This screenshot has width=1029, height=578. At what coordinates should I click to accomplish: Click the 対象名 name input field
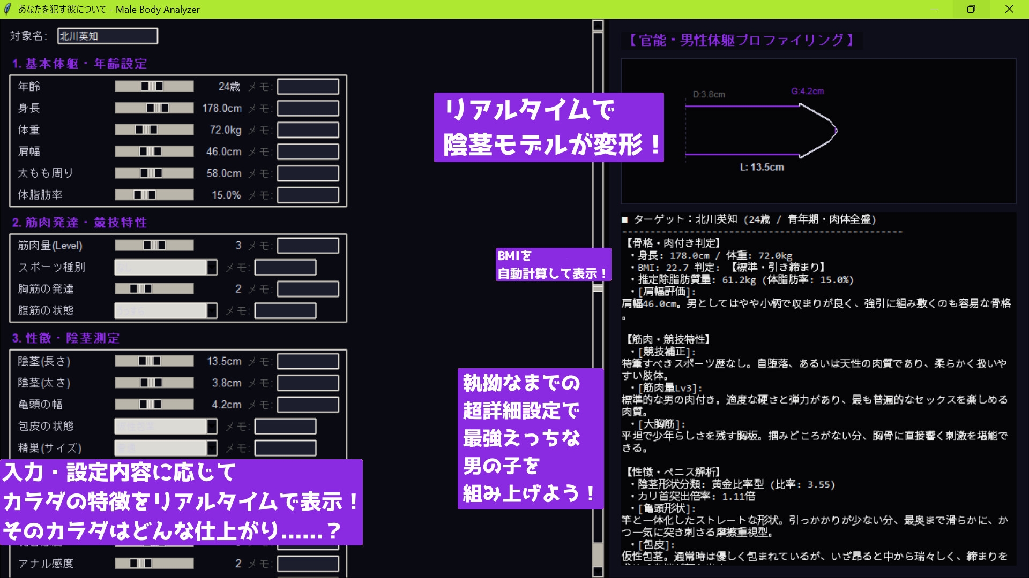(x=107, y=36)
